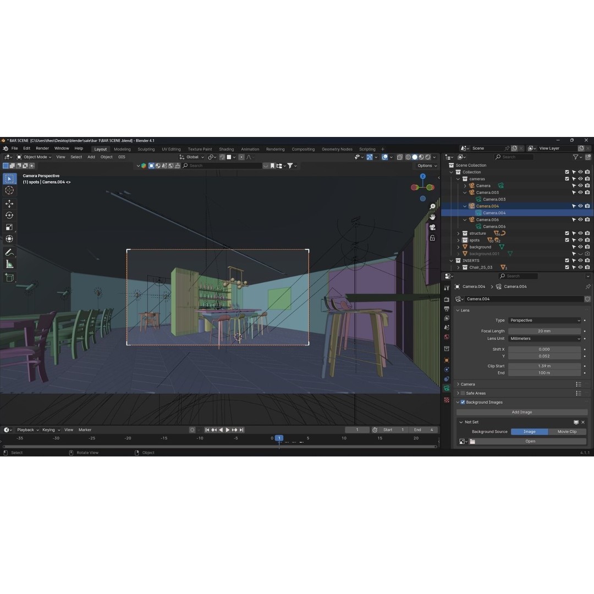The width and height of the screenshot is (594, 594).
Task: Expand the structure collection
Action: (458, 233)
